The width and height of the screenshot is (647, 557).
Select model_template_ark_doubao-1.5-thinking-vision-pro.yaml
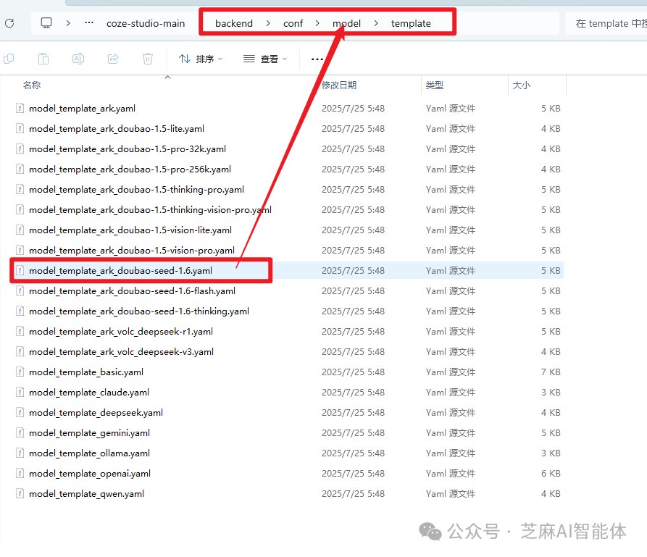[x=150, y=209]
